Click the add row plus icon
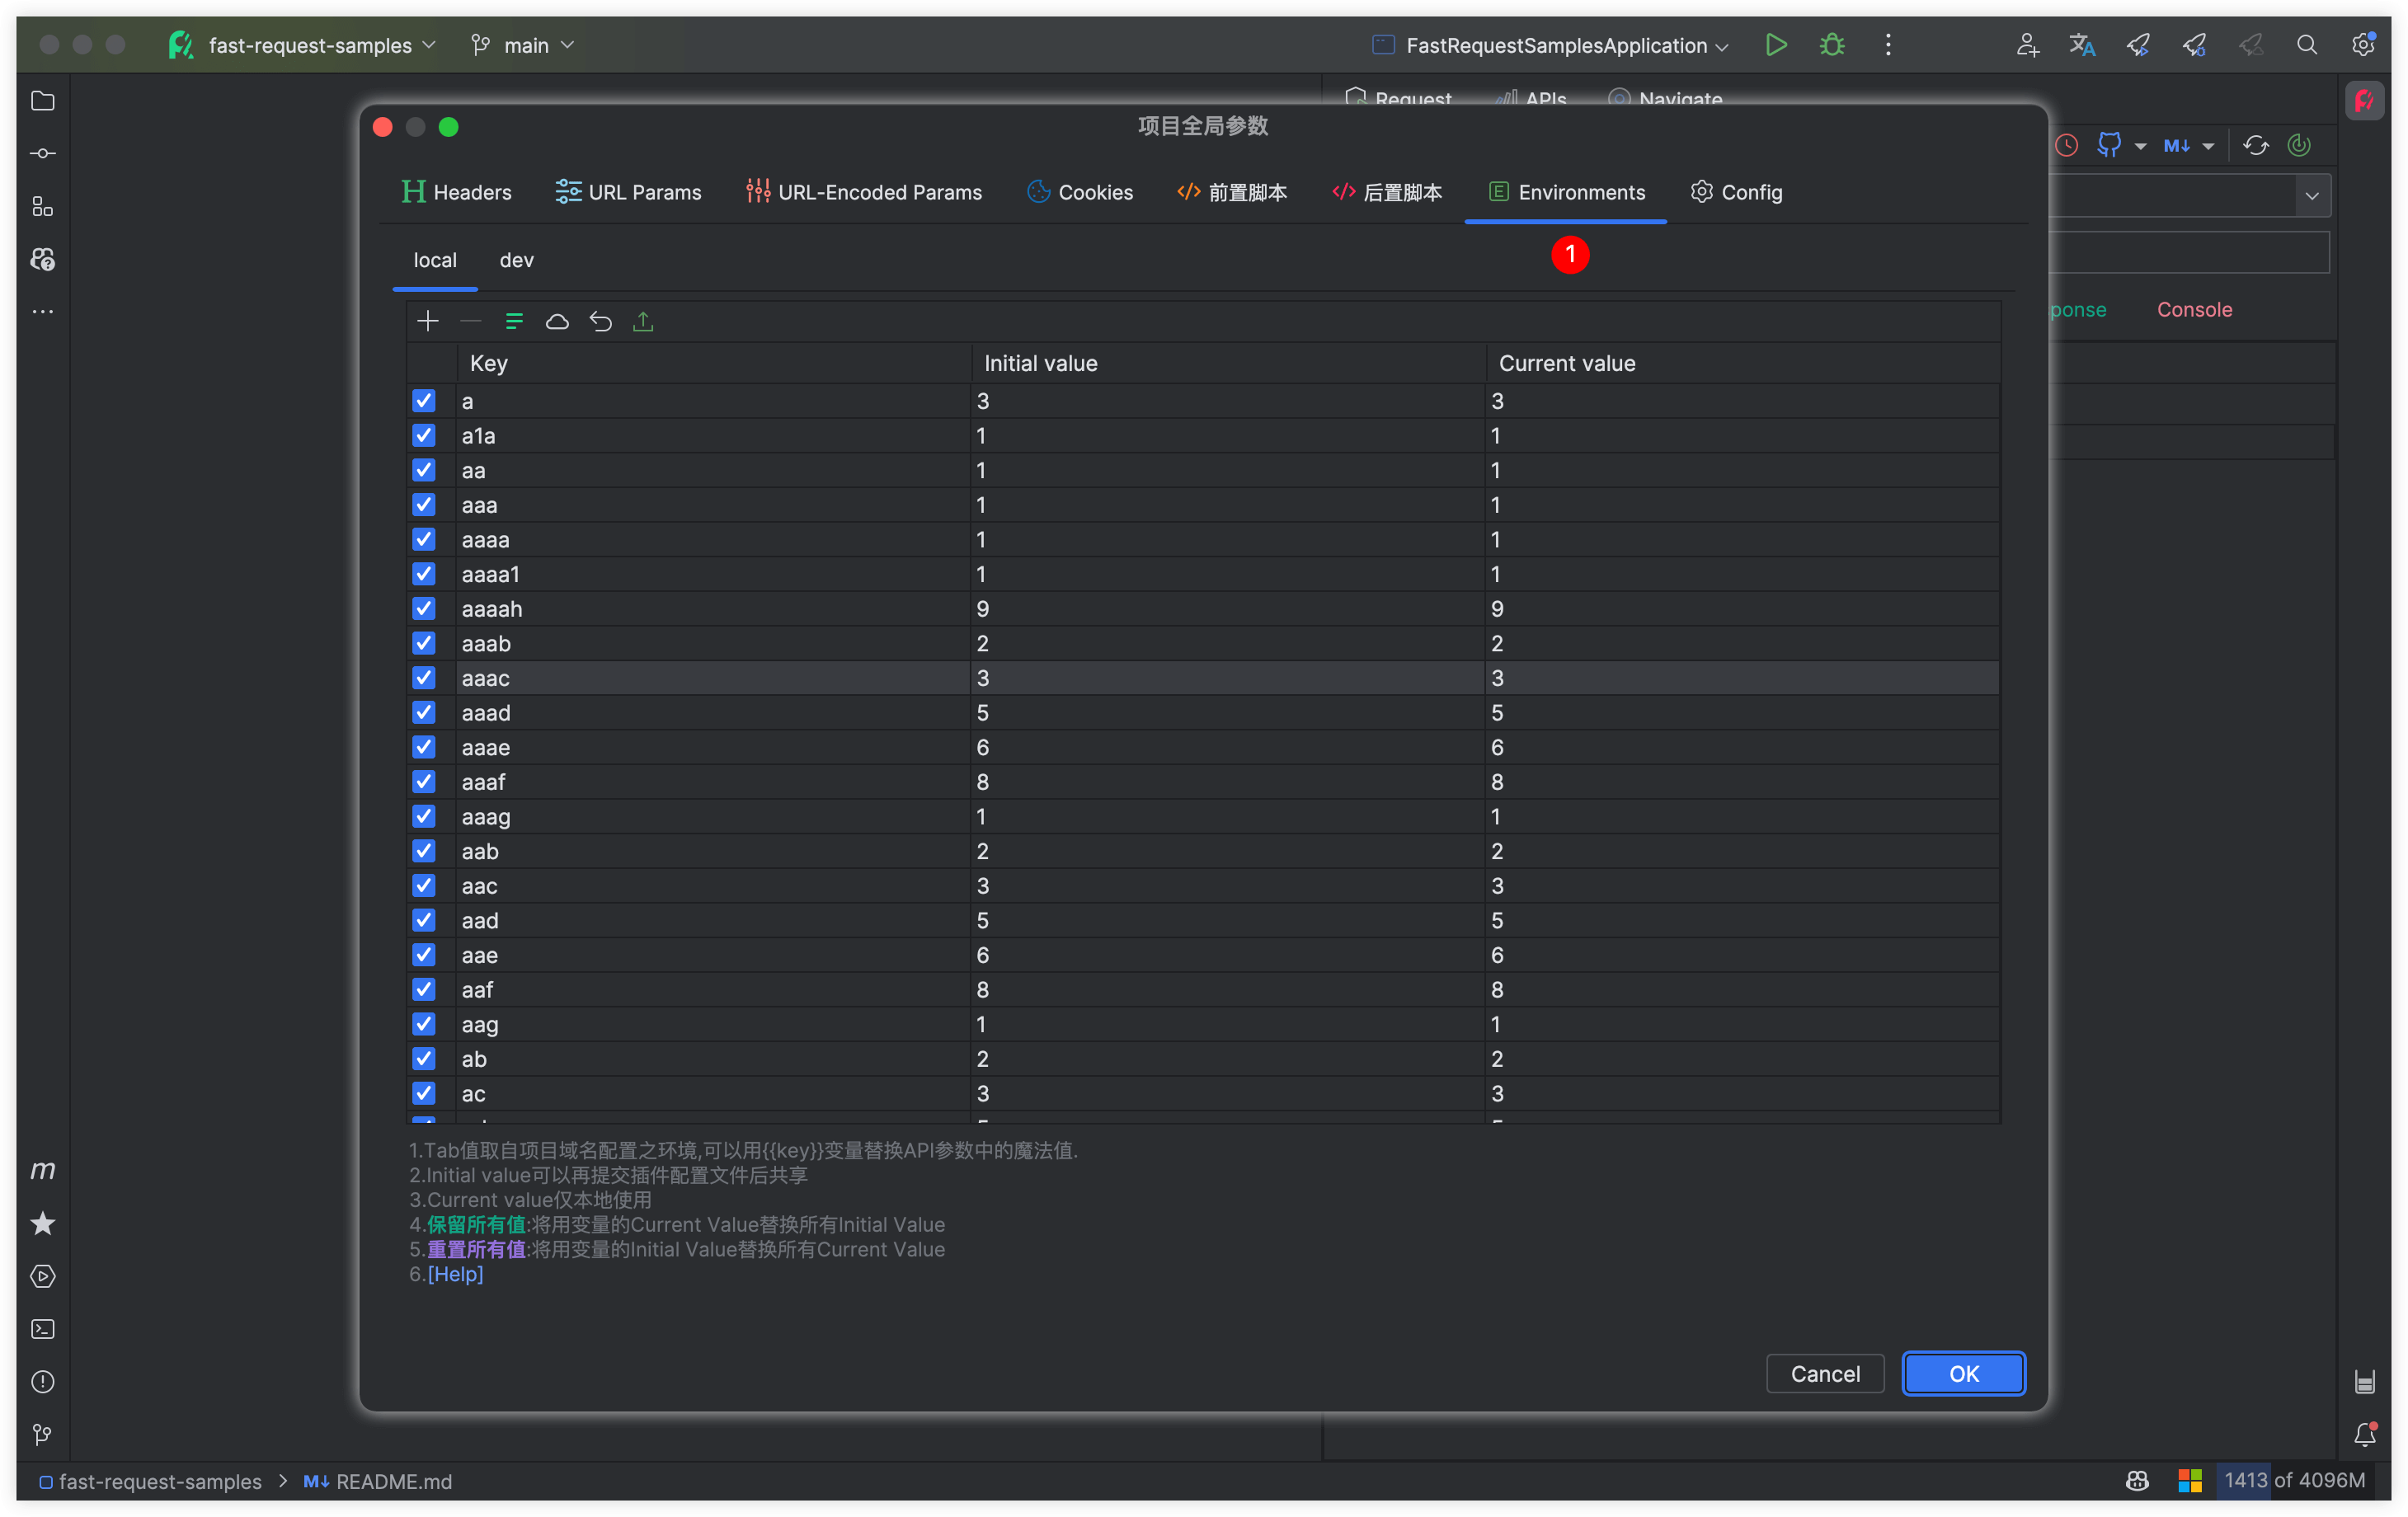 pyautogui.click(x=428, y=321)
